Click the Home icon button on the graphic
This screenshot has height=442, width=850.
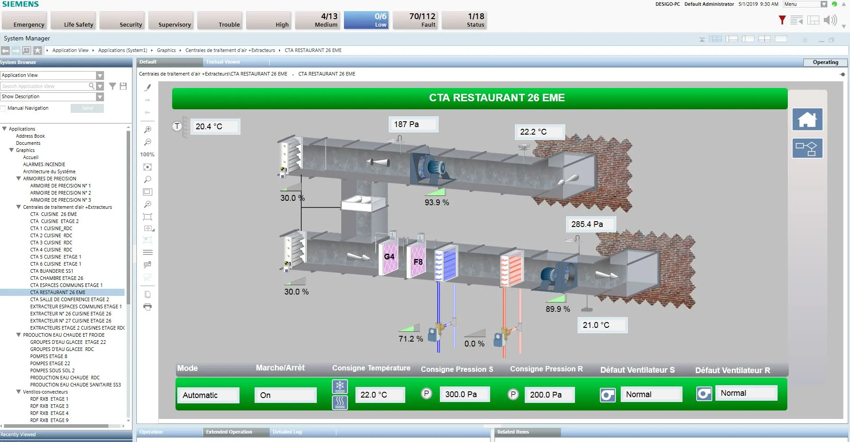(807, 119)
